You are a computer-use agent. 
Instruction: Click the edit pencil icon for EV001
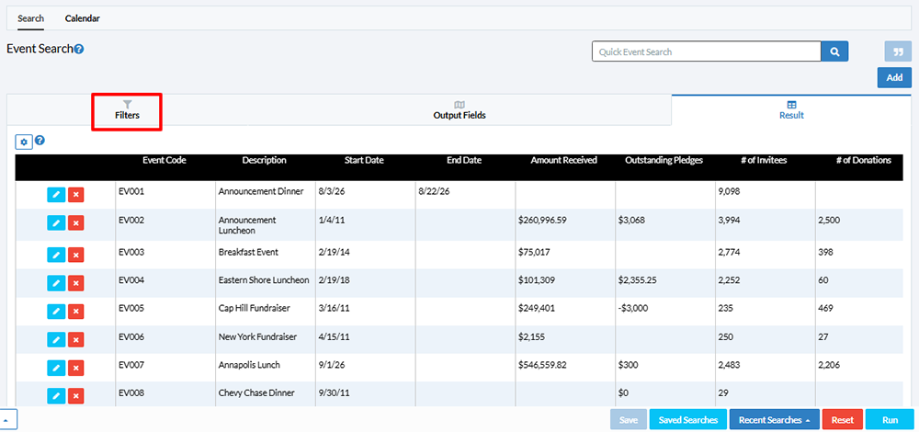56,195
